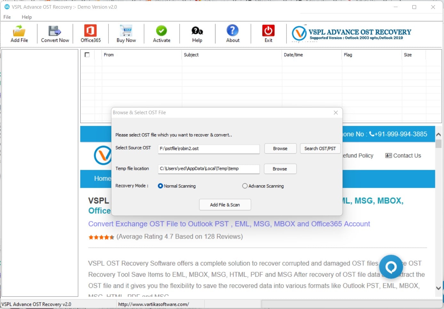Open the Help menu

27,17
